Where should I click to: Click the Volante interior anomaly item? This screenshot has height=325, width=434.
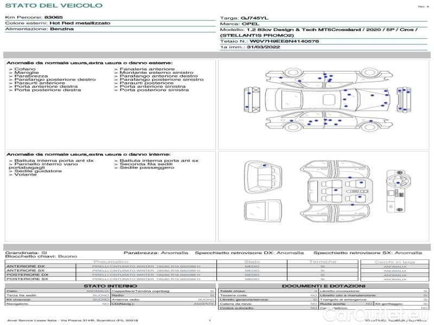pos(25,175)
